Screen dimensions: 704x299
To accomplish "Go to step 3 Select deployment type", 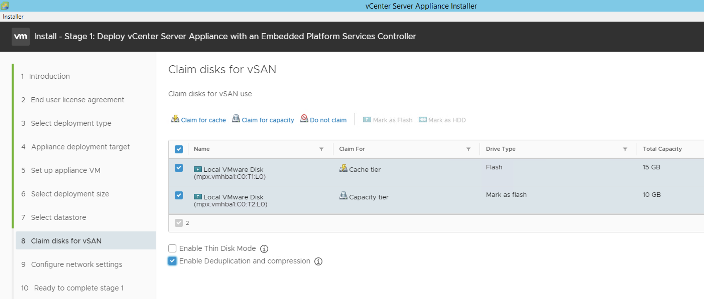I will tap(67, 123).
